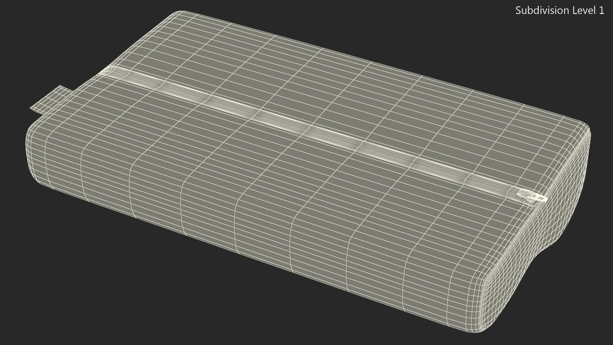
Task: Click the word Subdivision in the overlay text
Action: [542, 11]
